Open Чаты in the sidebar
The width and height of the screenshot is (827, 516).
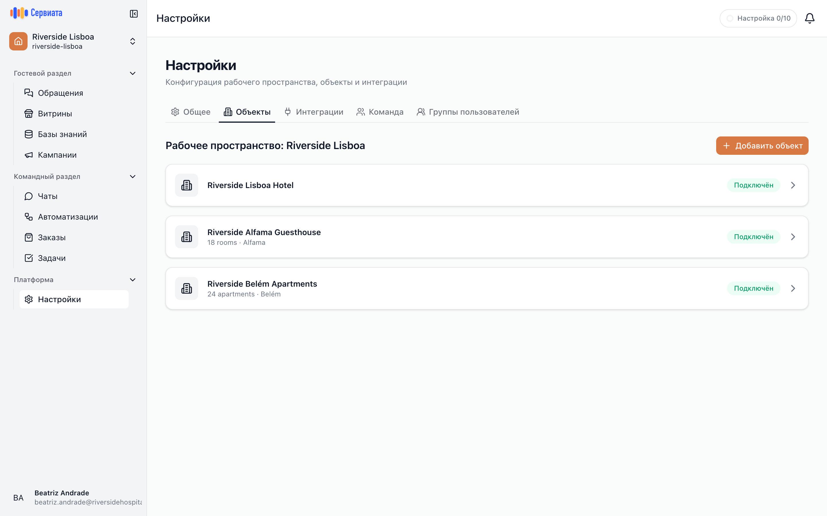(74, 196)
